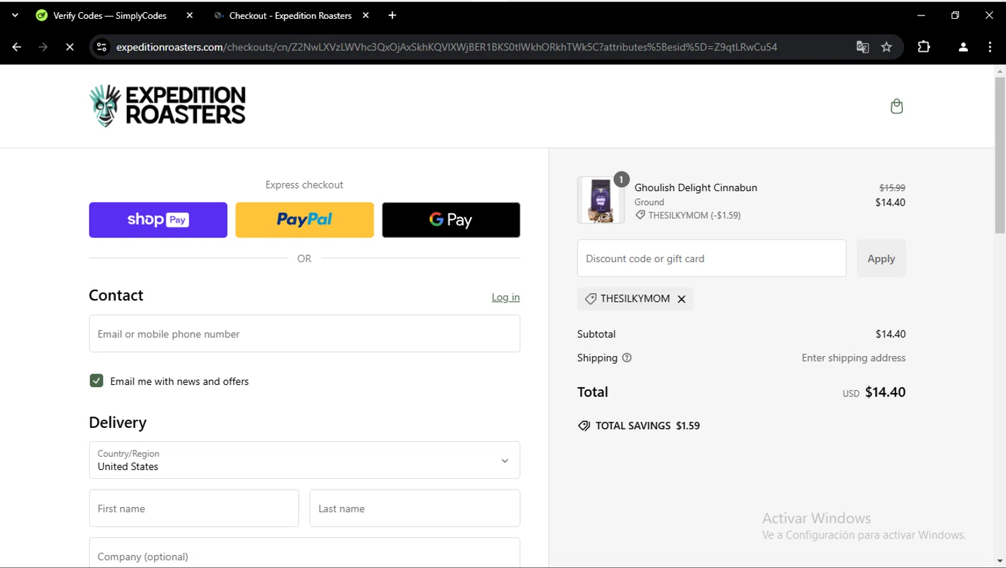1006x568 pixels.
Task: Click the struck-through $15.99 price
Action: click(892, 188)
